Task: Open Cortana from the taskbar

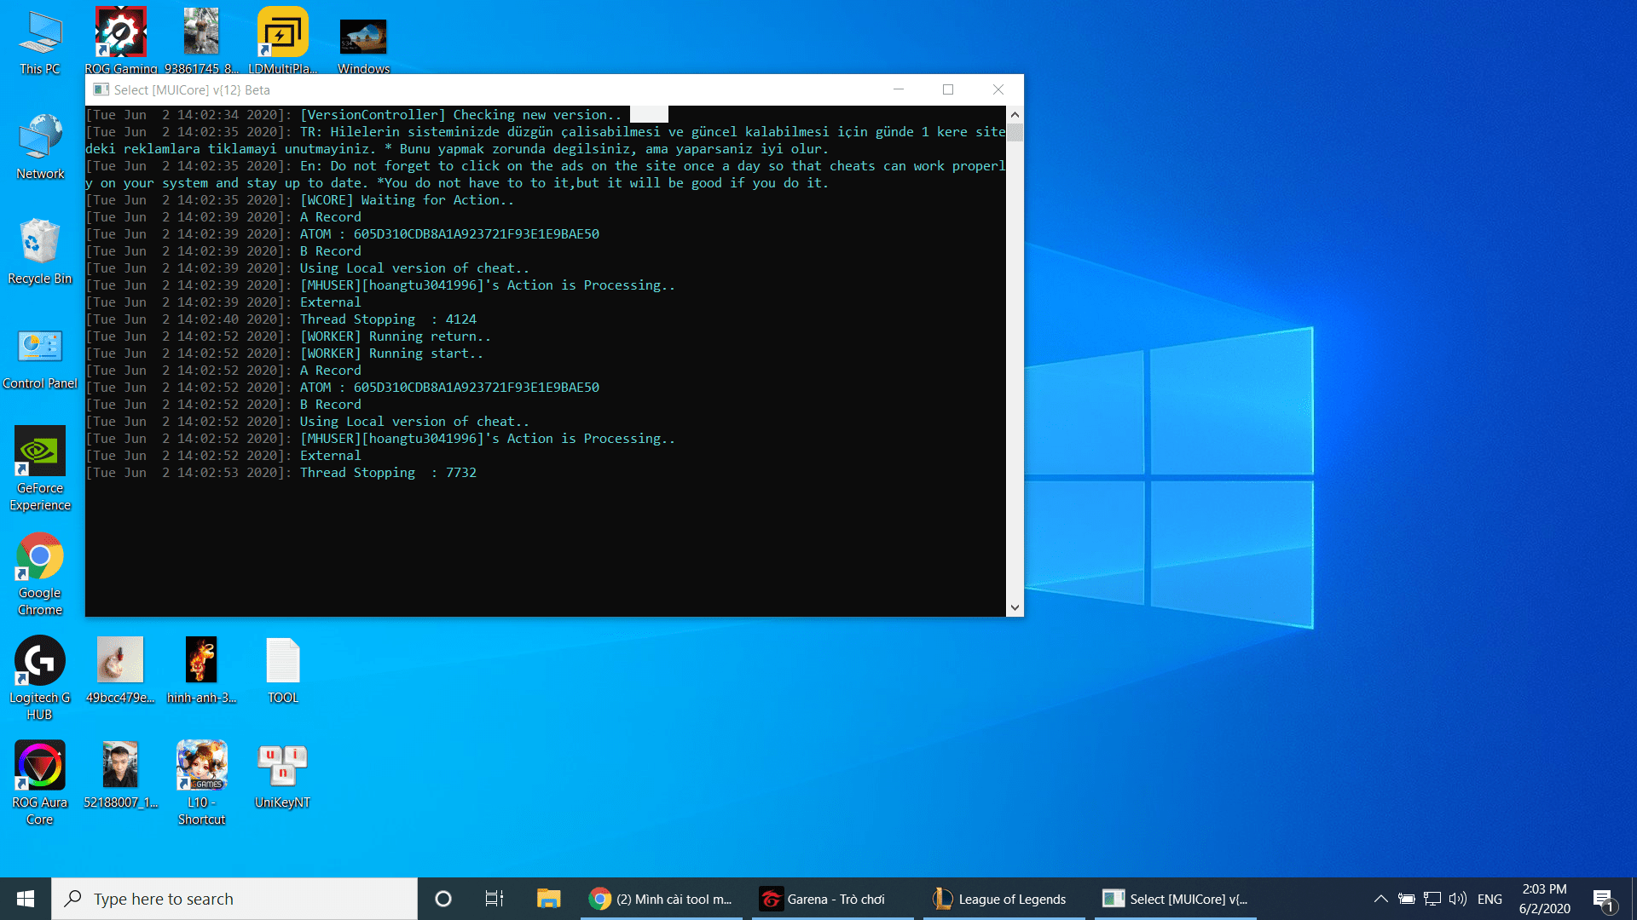Action: 443,899
